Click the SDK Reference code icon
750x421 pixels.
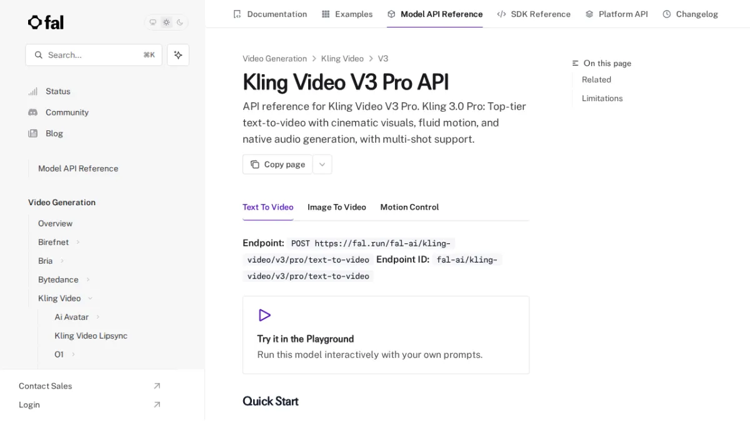pos(501,14)
